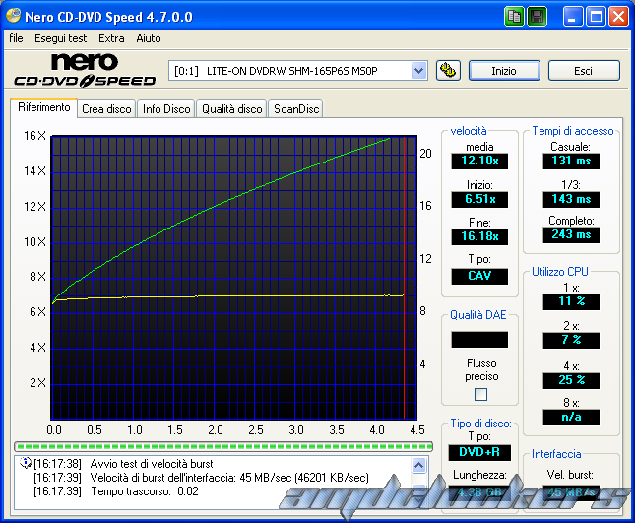Open the File menu
Viewport: 635px width, 523px height.
(16, 38)
